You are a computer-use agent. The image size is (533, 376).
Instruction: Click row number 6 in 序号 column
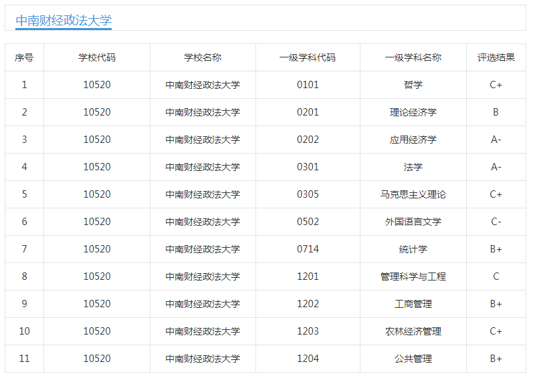pos(24,222)
